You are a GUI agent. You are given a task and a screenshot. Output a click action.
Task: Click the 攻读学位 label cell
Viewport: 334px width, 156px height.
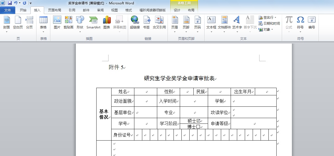[x=219, y=112]
